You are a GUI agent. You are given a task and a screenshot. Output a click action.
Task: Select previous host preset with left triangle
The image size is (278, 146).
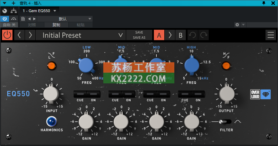[x=29, y=19]
